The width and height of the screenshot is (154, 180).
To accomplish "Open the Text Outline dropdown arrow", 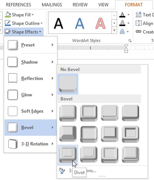I will pyautogui.click(x=128, y=23).
